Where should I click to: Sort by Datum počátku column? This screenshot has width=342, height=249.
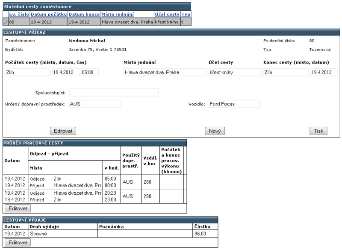tap(49, 15)
